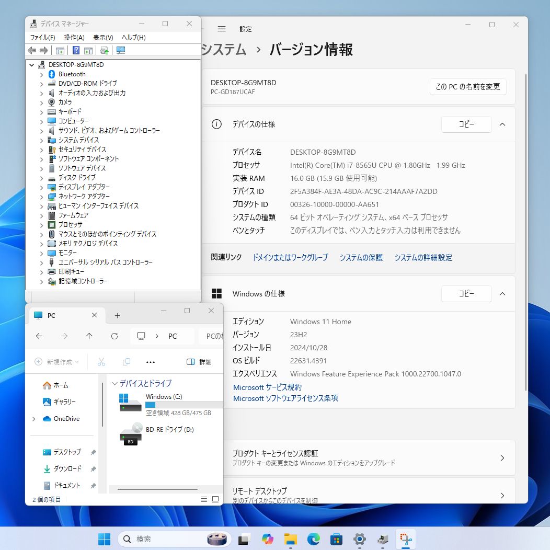Open the 操作(A) menu in Device Manager

(x=74, y=38)
